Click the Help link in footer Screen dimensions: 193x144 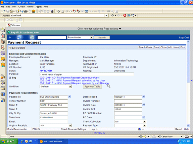pyautogui.click(x=186, y=129)
